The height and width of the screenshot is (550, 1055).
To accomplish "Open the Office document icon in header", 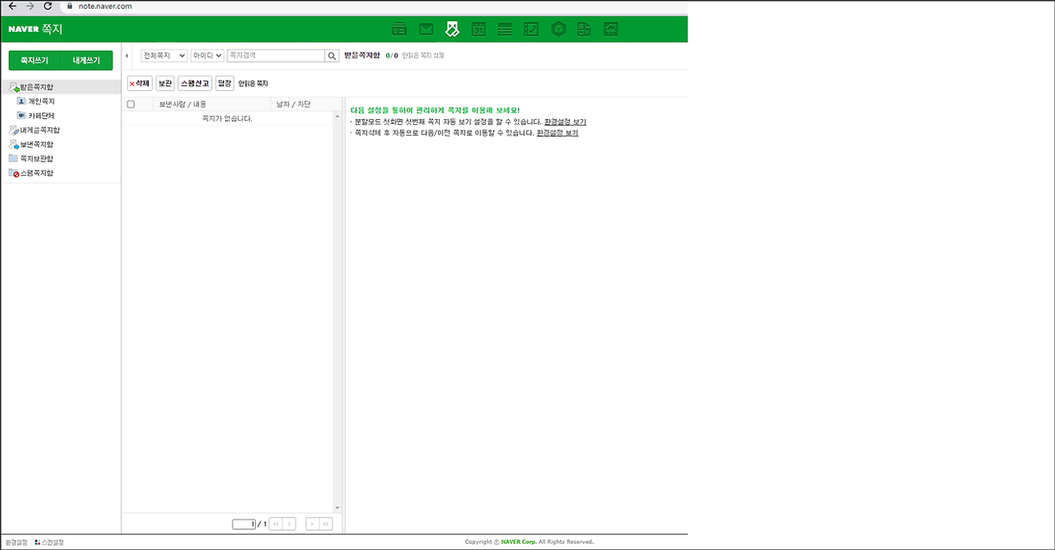I will 584,30.
